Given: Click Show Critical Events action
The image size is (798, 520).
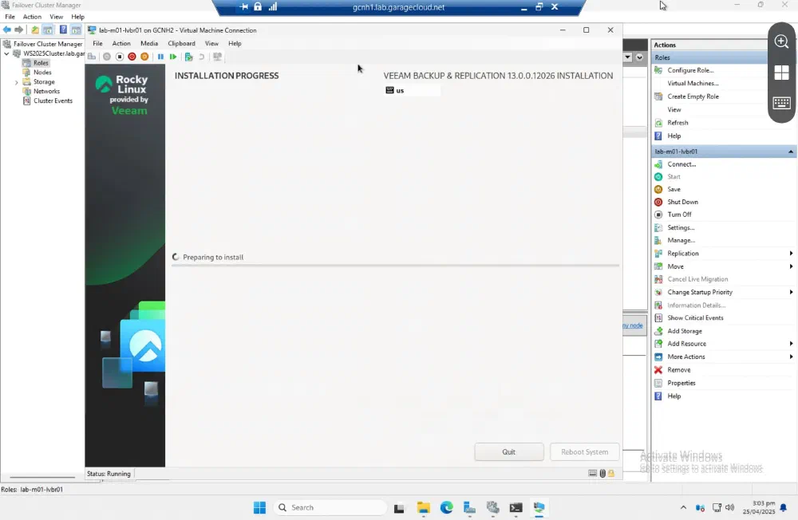Looking at the screenshot, I should pyautogui.click(x=695, y=318).
